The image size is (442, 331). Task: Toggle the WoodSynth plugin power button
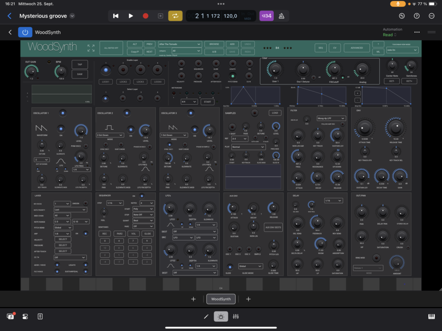coord(25,32)
